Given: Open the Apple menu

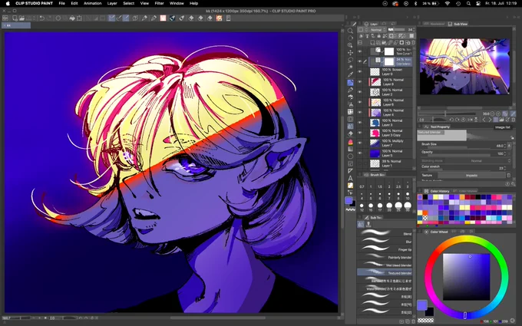Looking at the screenshot, I should point(8,3).
